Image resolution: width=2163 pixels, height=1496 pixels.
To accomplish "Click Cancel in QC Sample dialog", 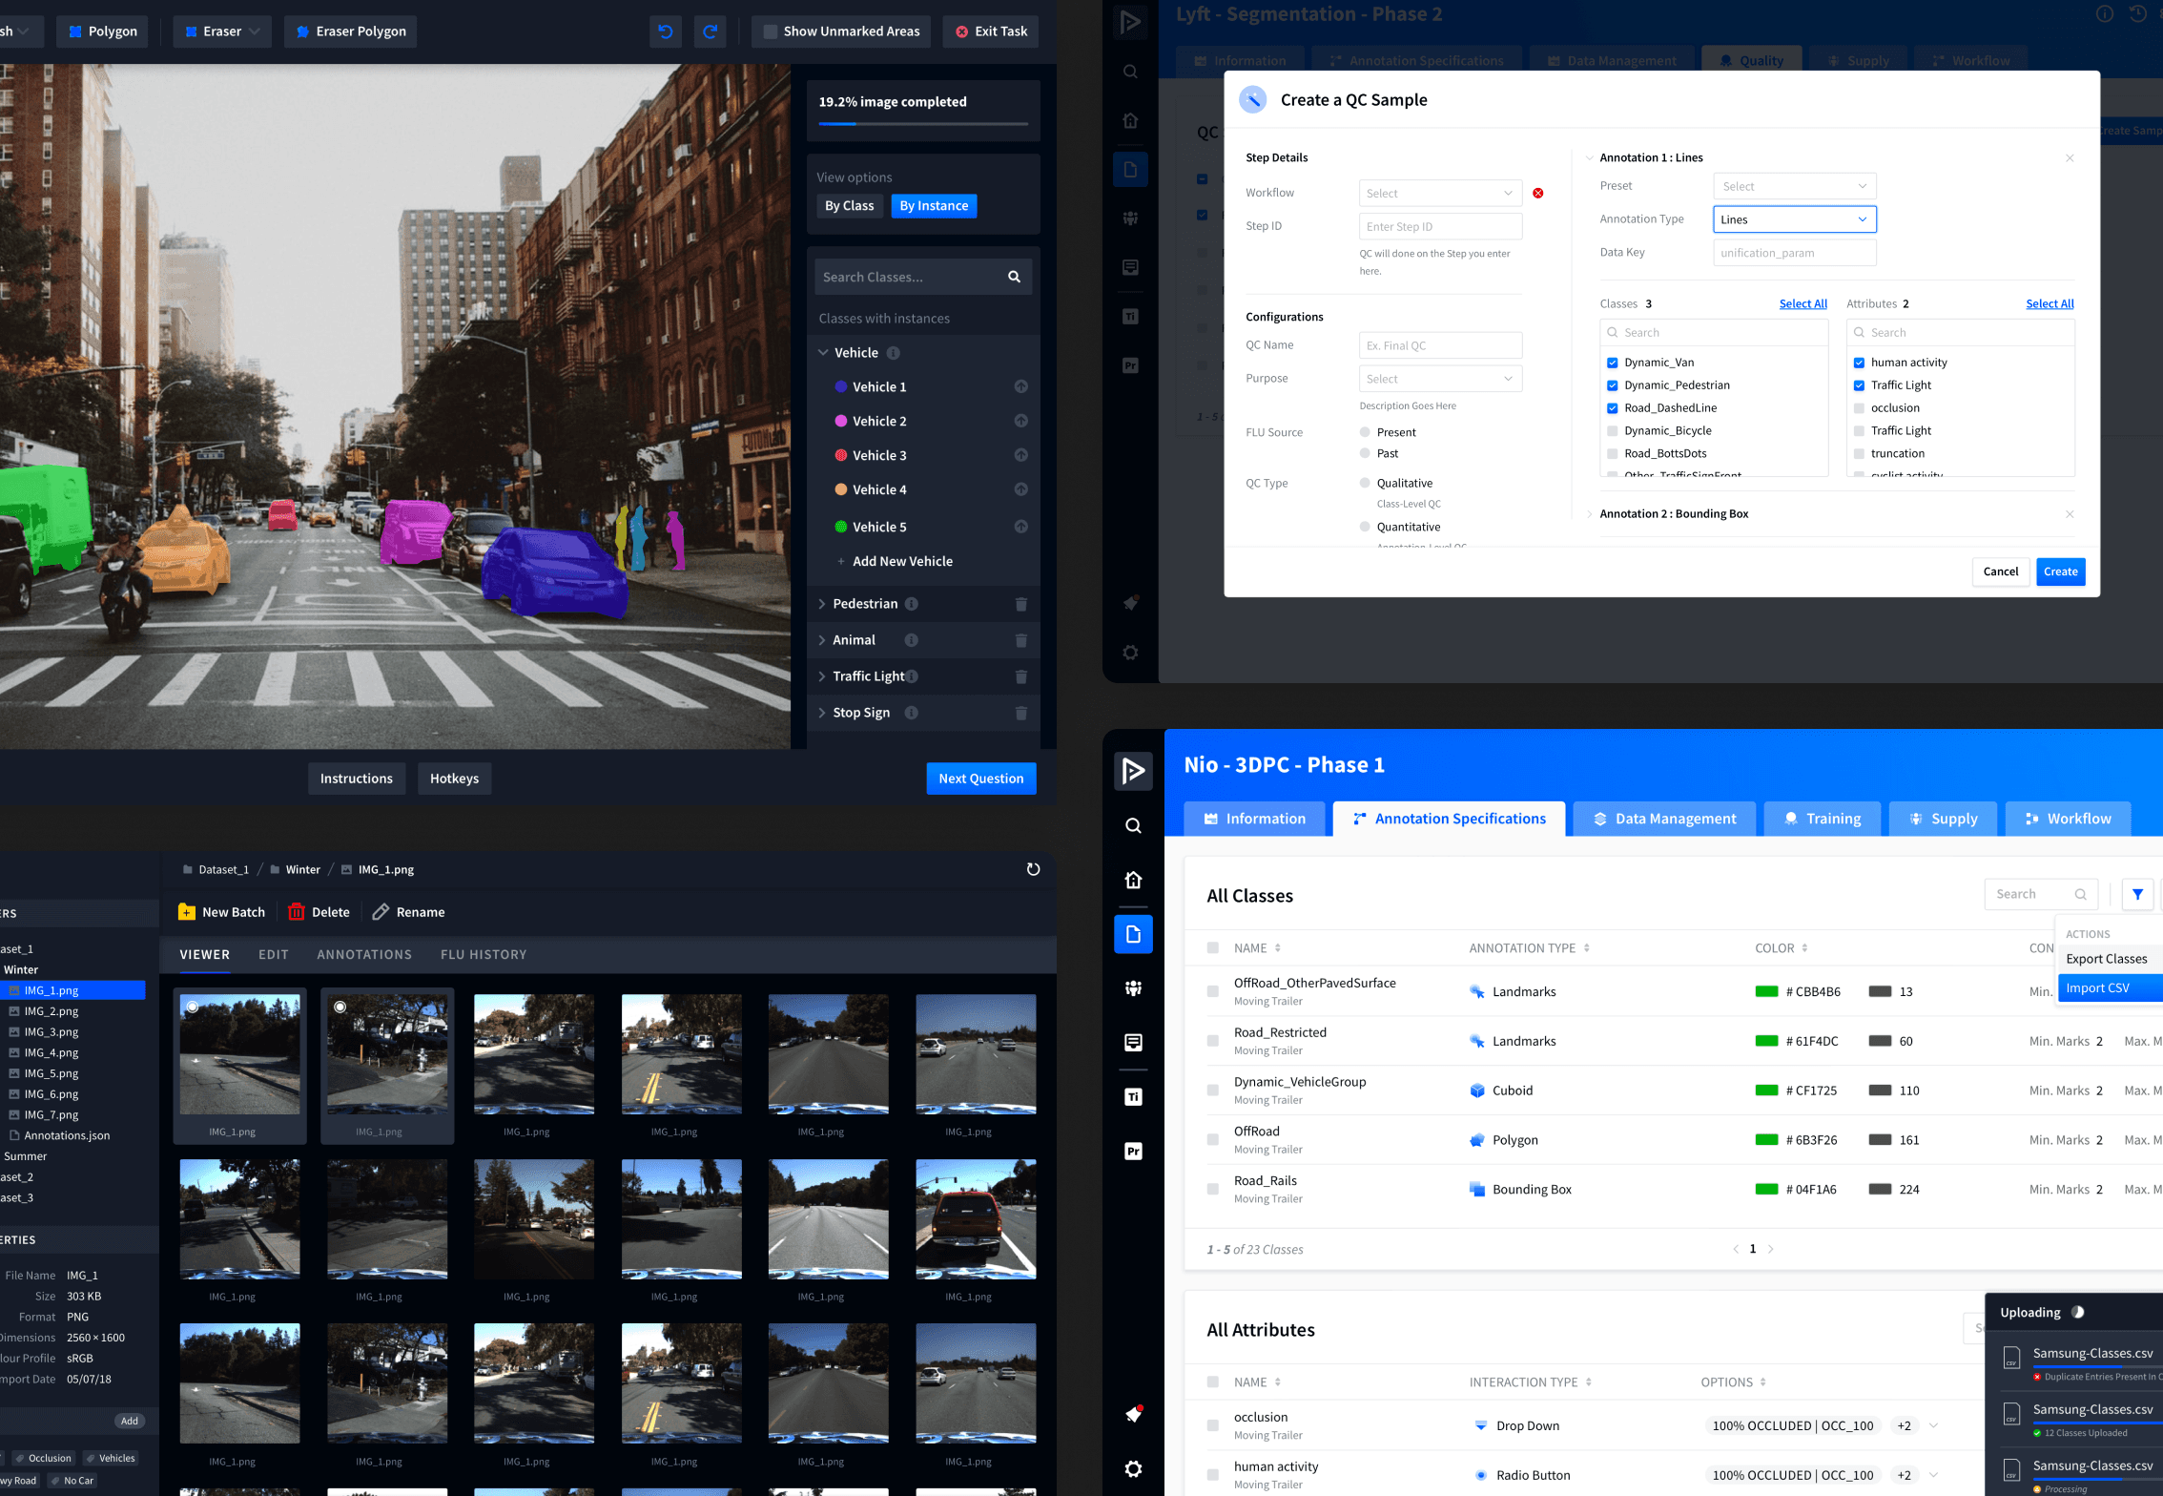I will click(x=2000, y=571).
